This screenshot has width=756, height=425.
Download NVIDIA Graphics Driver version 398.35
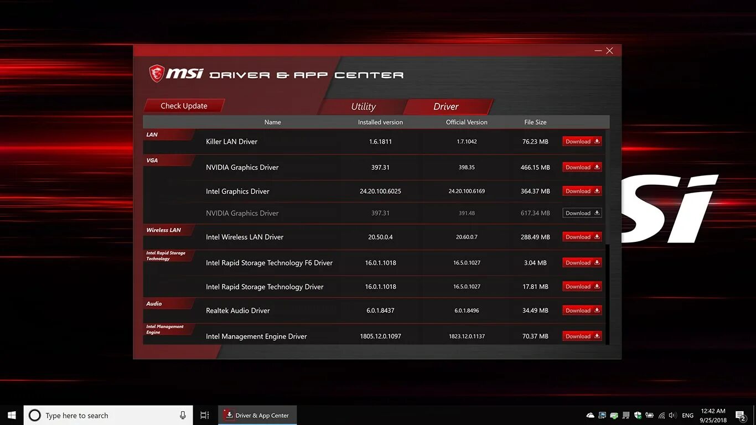[x=582, y=167]
